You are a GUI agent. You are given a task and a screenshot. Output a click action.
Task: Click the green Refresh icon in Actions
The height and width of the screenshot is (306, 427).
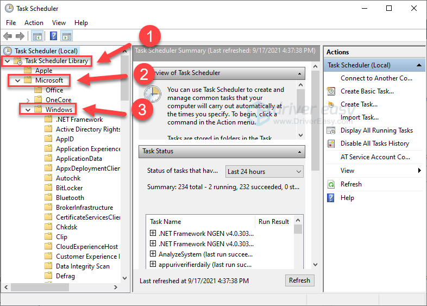(331, 184)
